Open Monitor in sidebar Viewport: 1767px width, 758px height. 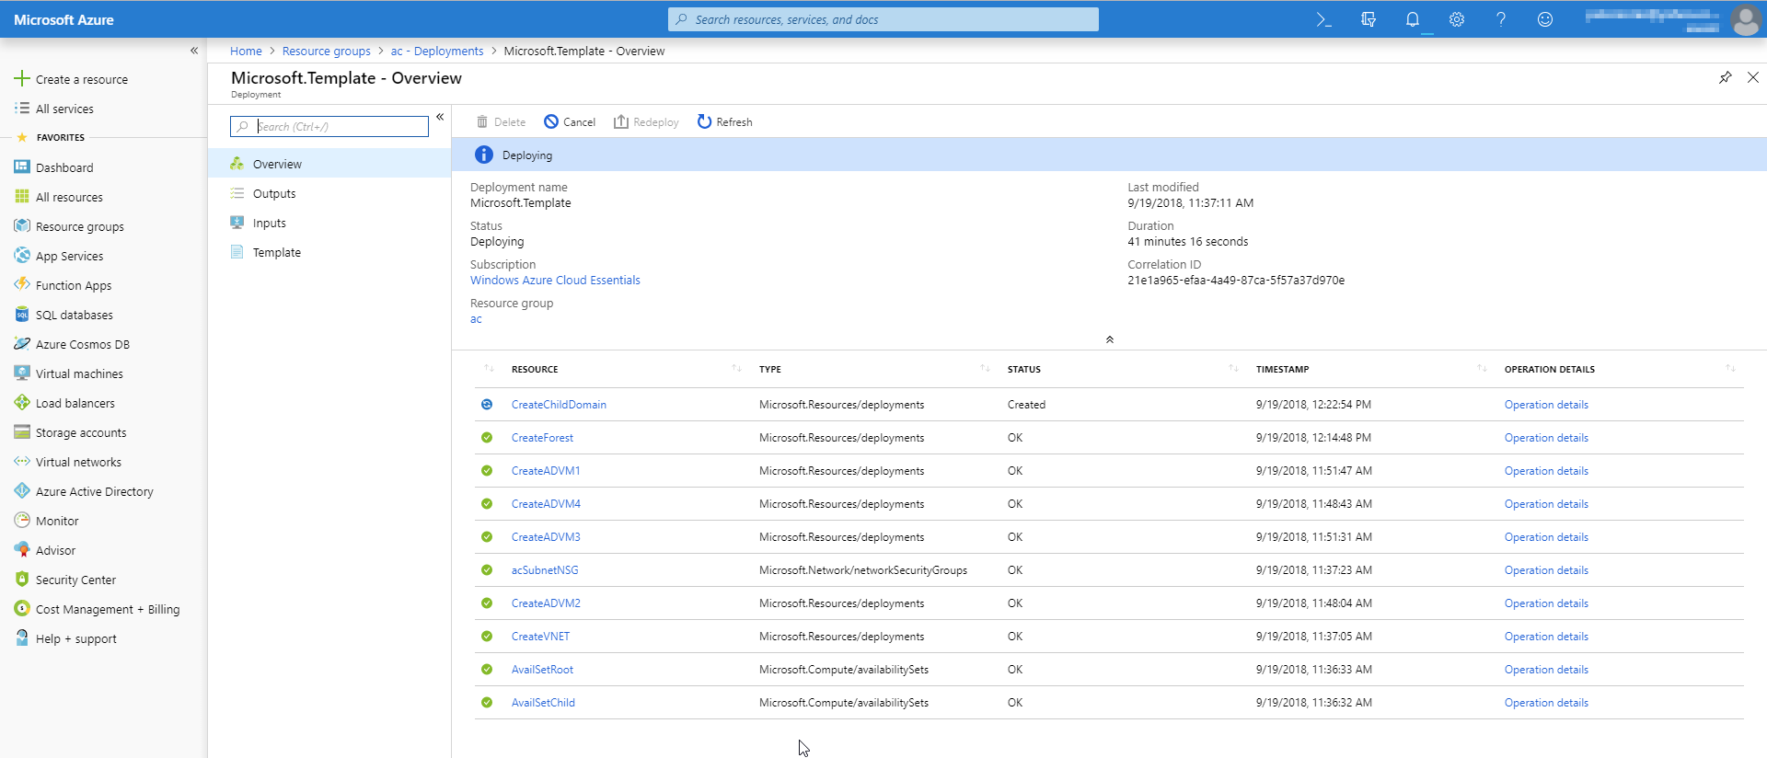(x=57, y=521)
